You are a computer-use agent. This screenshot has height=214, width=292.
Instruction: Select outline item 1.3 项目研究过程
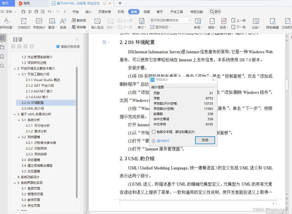point(34,63)
